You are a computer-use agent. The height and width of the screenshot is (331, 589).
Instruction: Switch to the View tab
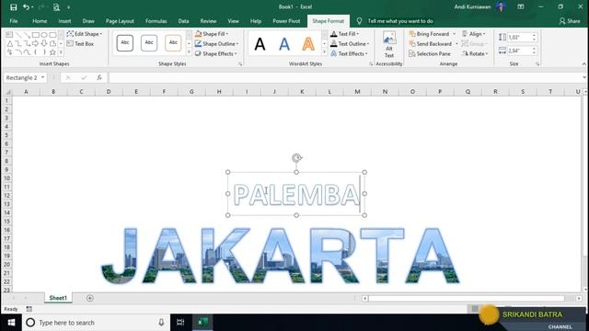point(233,21)
